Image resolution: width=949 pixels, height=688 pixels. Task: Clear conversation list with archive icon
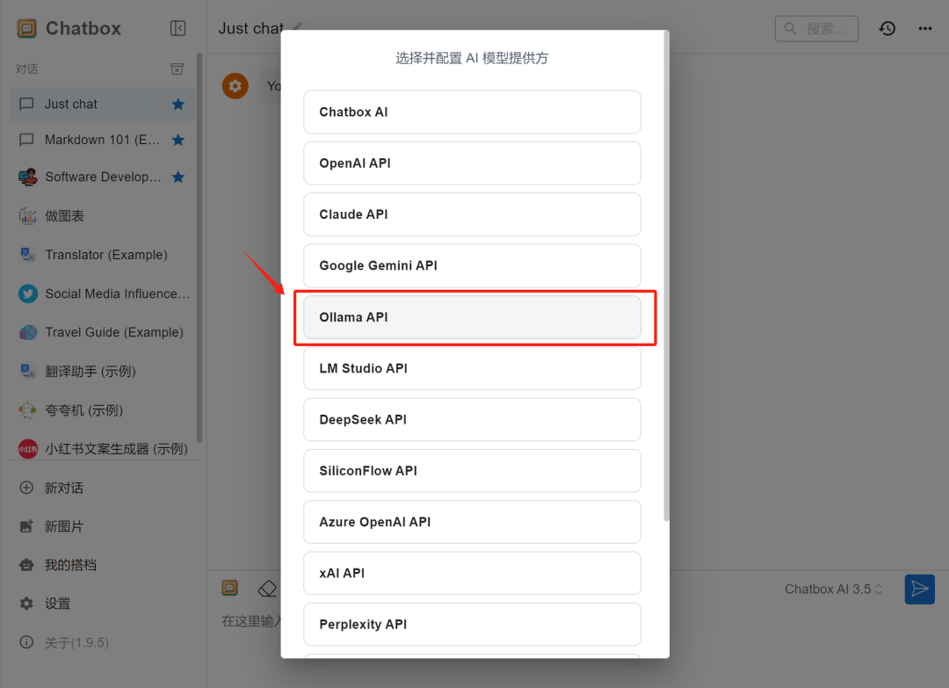177,69
